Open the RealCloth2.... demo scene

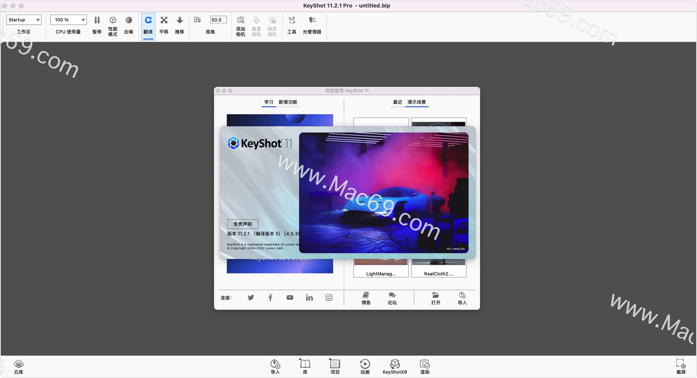pyautogui.click(x=439, y=268)
